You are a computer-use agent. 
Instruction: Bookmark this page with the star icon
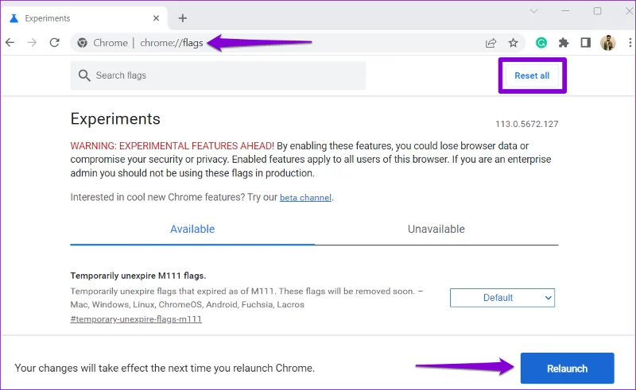click(514, 43)
